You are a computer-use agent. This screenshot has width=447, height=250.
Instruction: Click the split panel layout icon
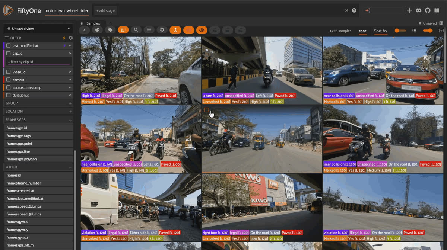pos(441,23)
